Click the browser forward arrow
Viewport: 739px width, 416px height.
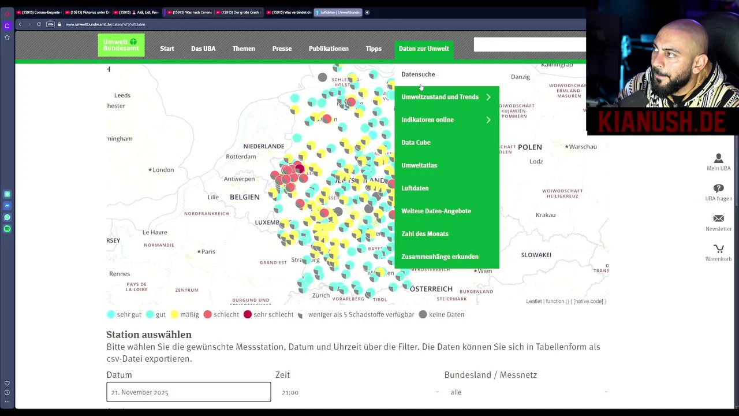pos(29,24)
